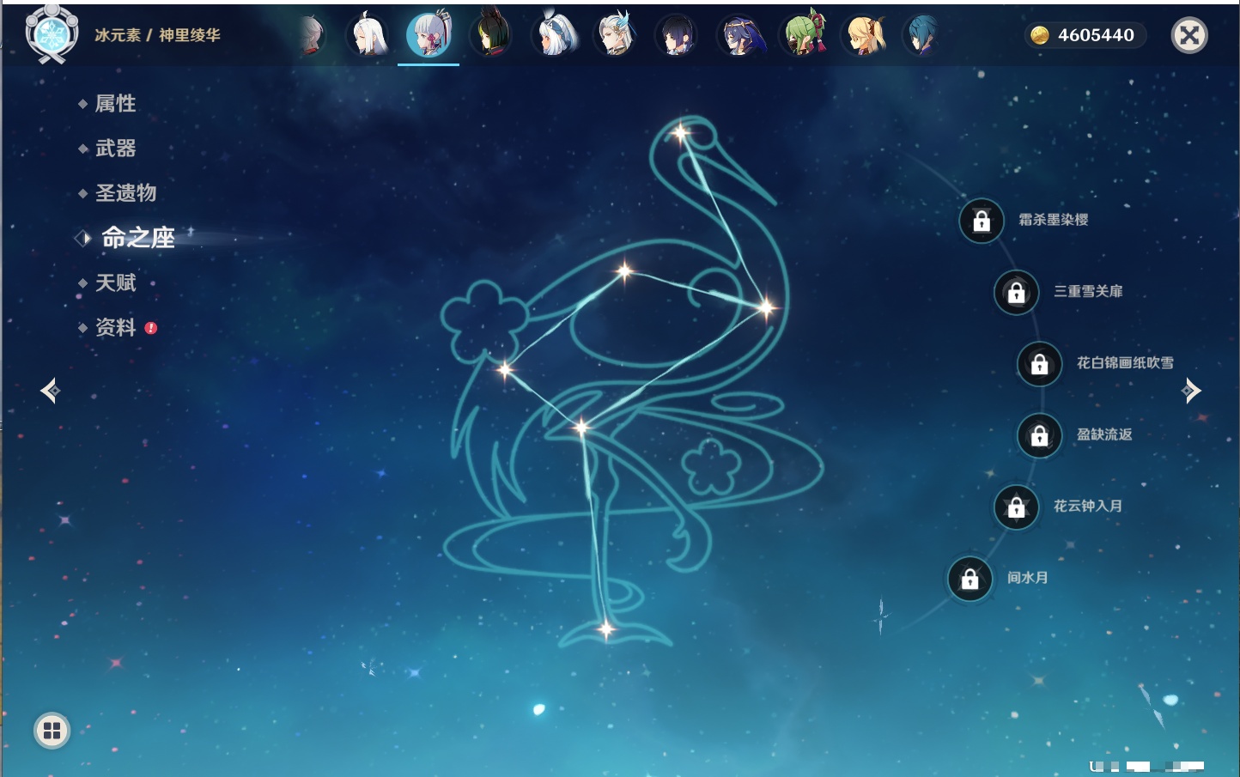Switch to the 天赋 talents tab
Image resolution: width=1240 pixels, height=777 pixels.
115,282
